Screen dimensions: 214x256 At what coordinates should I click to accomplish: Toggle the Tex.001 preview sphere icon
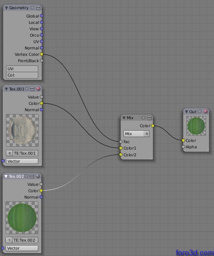38,89
